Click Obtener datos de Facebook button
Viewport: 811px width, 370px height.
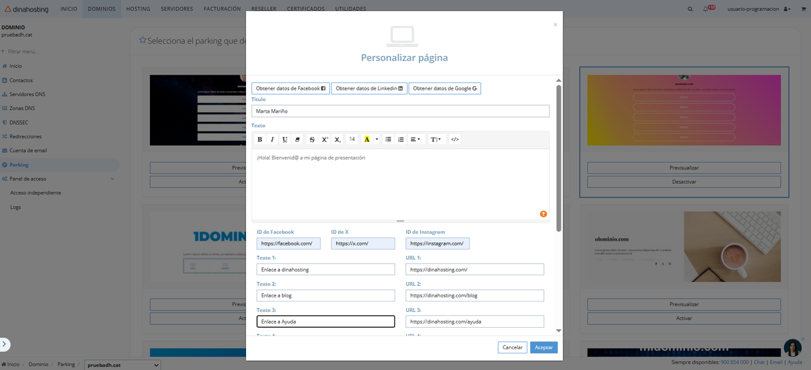pyautogui.click(x=290, y=89)
